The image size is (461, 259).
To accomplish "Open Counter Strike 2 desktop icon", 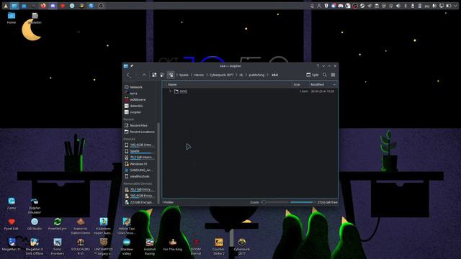I will tap(218, 247).
